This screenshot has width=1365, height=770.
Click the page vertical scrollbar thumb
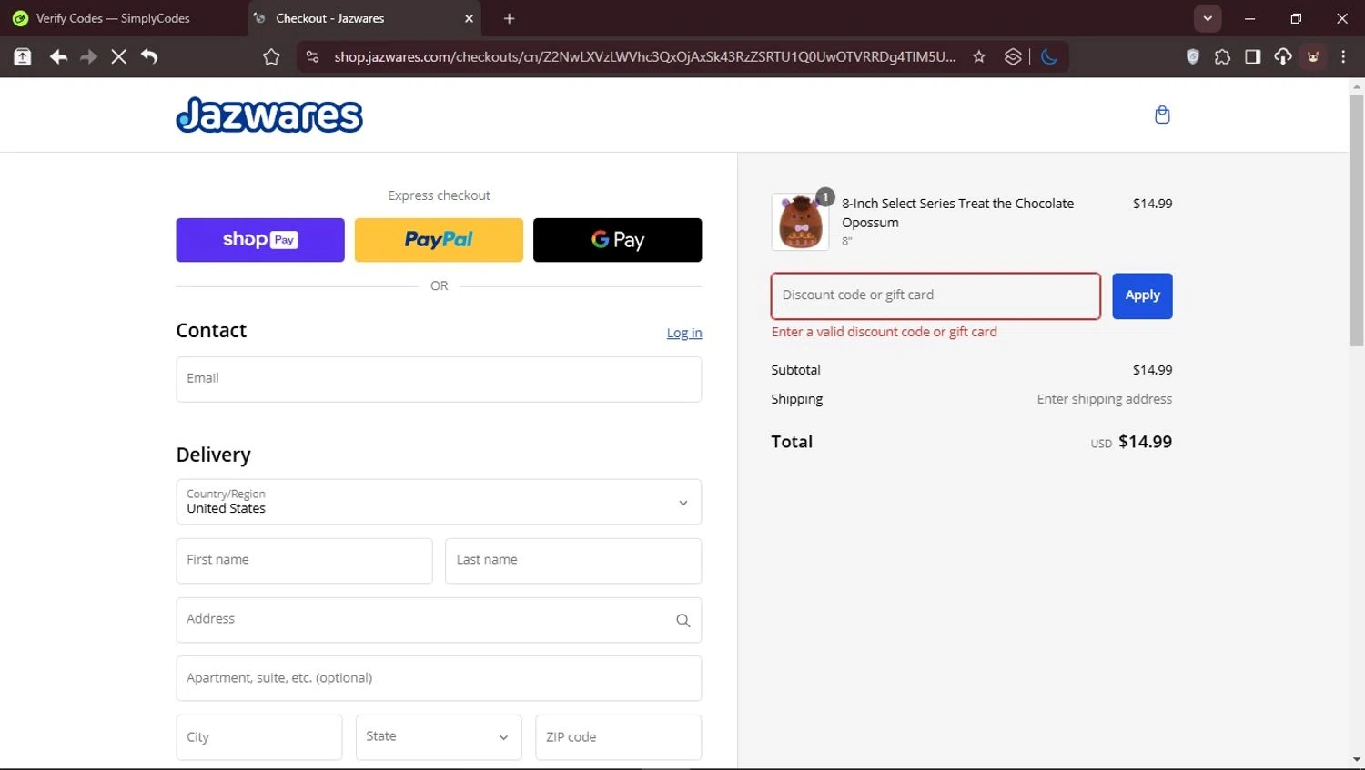pos(1357,220)
